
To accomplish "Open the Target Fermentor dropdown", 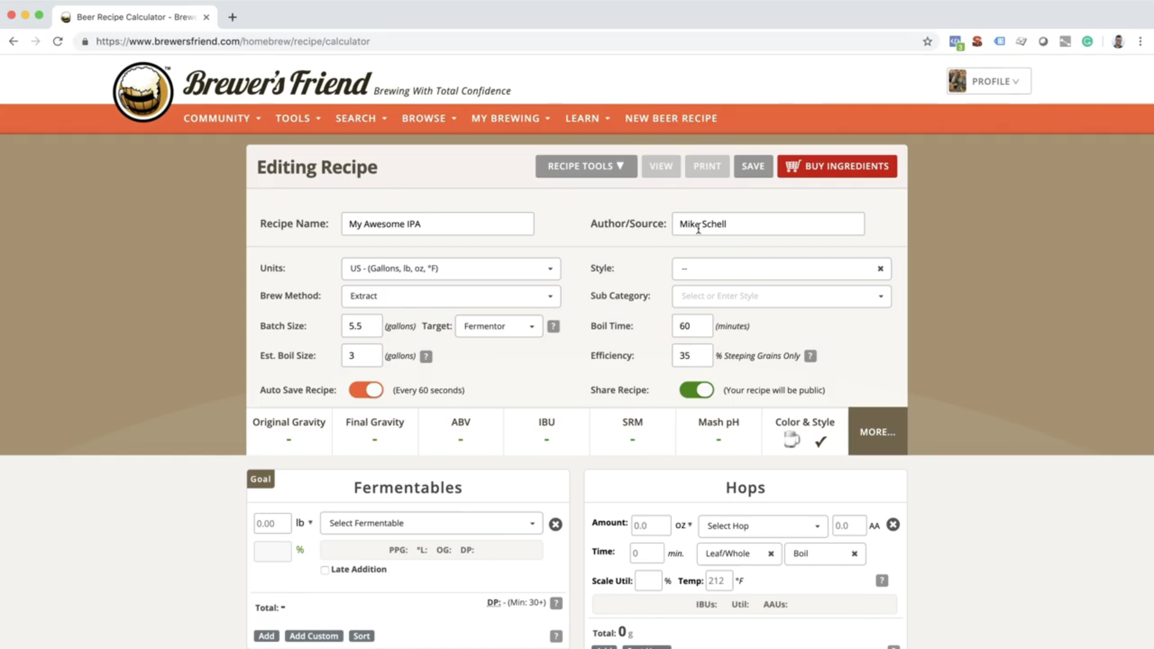I will (499, 326).
